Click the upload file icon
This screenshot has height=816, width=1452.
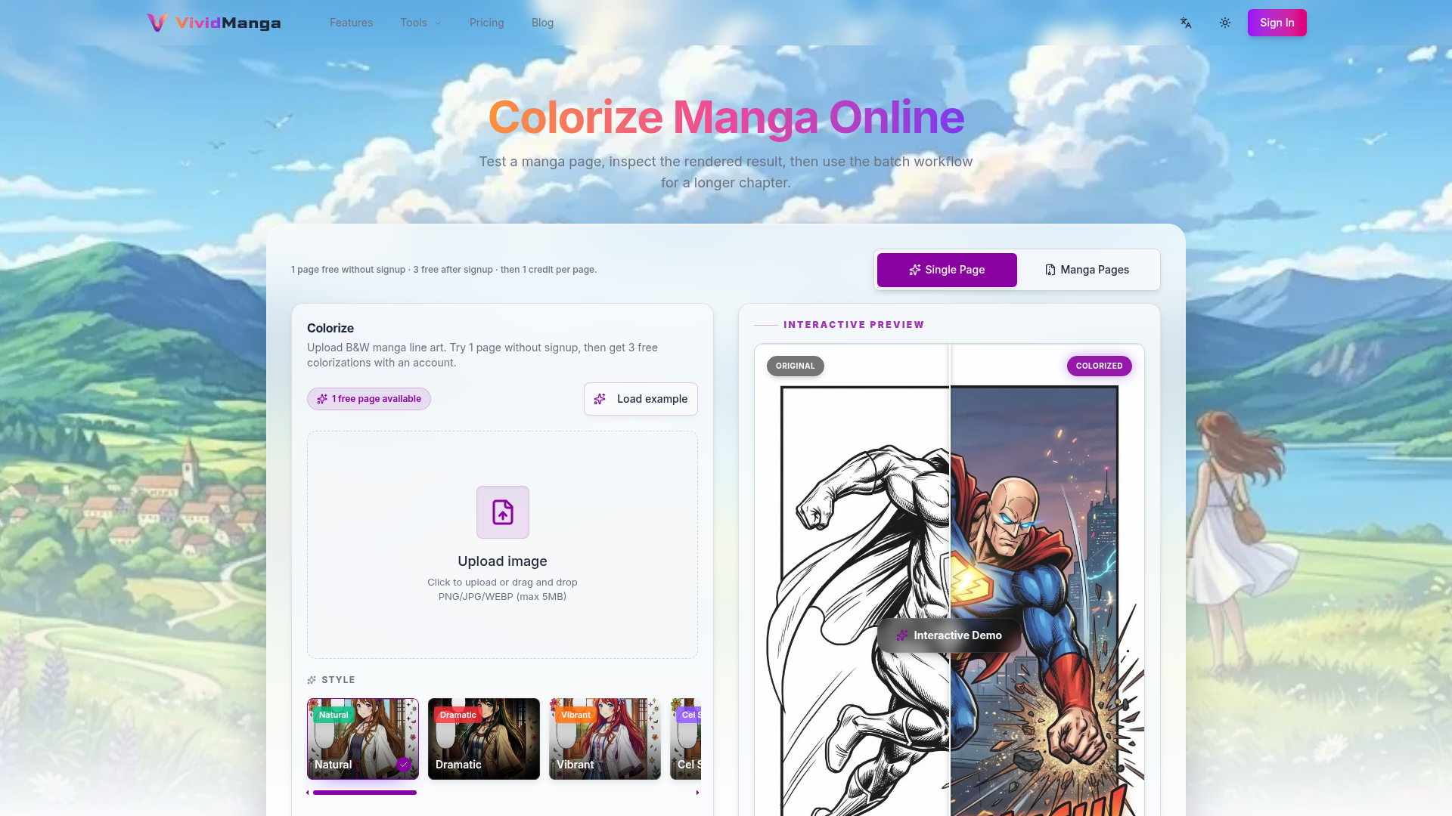click(x=503, y=512)
